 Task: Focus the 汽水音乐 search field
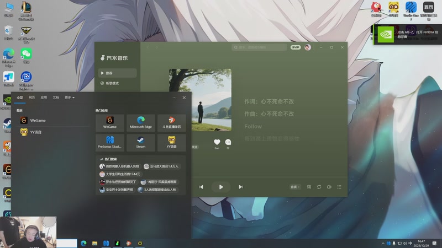pyautogui.click(x=259, y=47)
